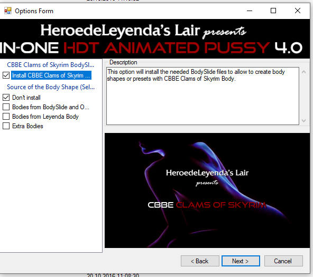
Task: Toggle the Don't install checkbox
Action: [x=6, y=98]
